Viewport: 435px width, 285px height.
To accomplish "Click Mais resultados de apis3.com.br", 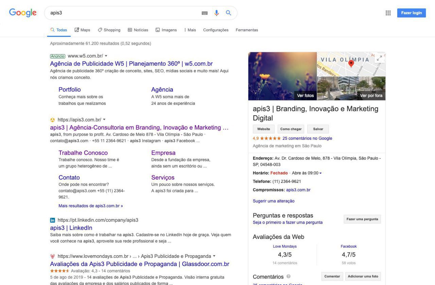I will click(x=91, y=206).
